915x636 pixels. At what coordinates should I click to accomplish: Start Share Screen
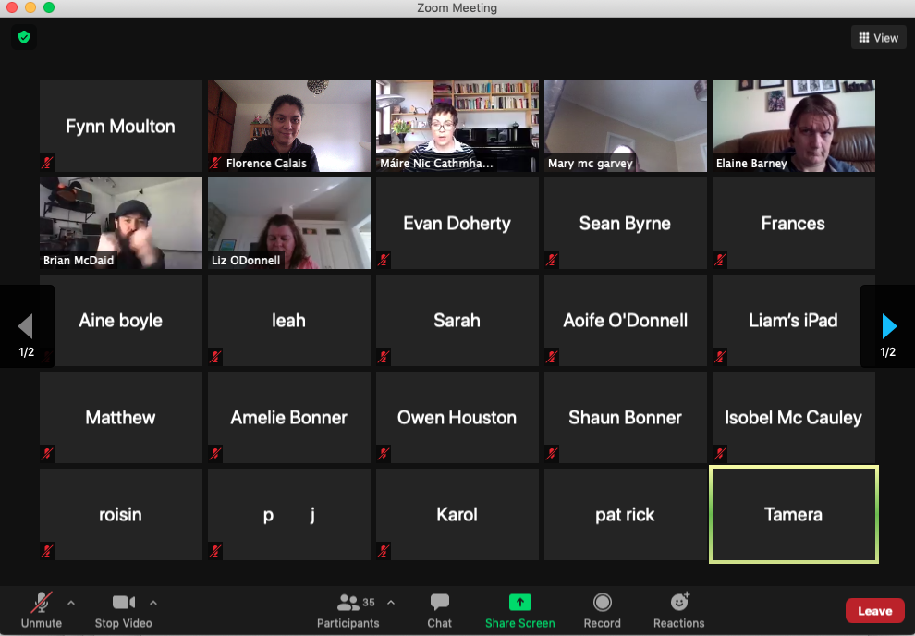(520, 610)
